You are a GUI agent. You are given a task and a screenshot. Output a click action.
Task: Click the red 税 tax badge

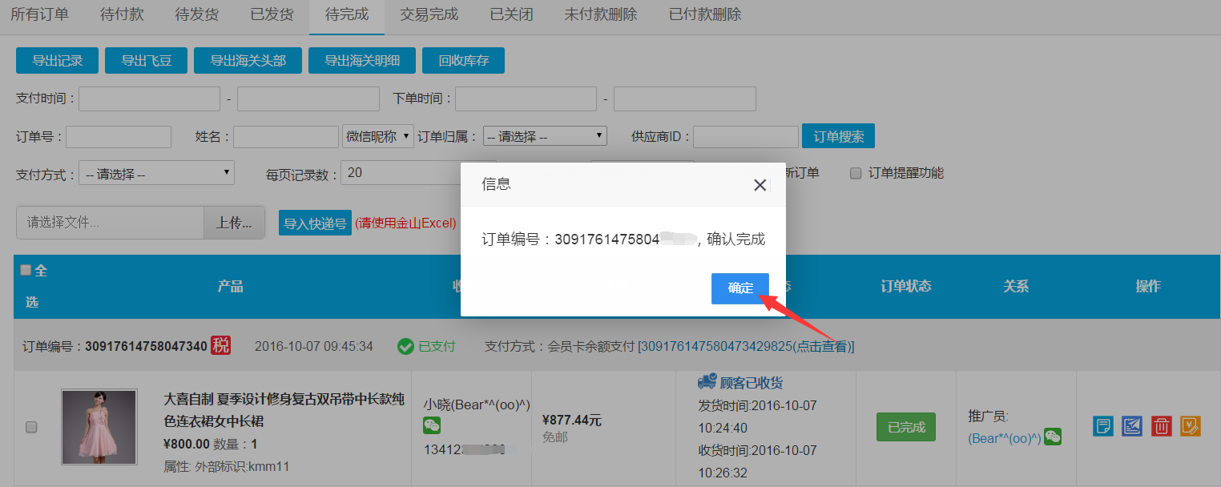(220, 345)
